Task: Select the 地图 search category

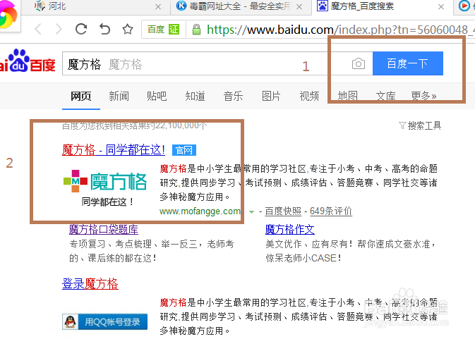Action: point(347,96)
